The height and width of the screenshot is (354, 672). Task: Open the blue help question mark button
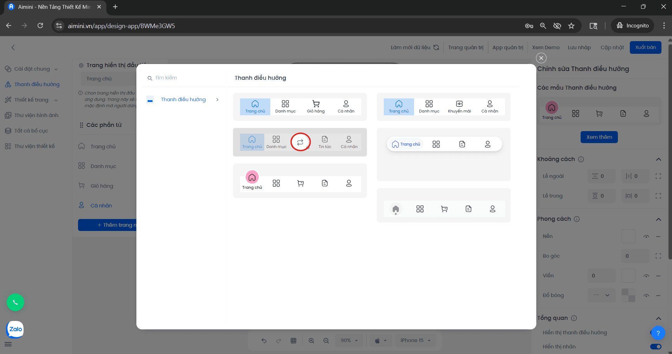658,333
